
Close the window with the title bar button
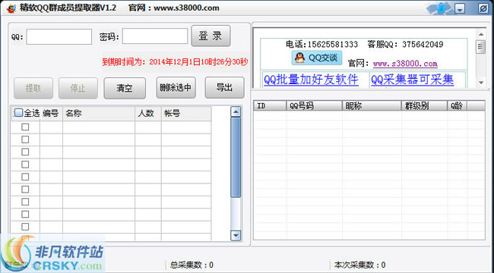[483, 8]
